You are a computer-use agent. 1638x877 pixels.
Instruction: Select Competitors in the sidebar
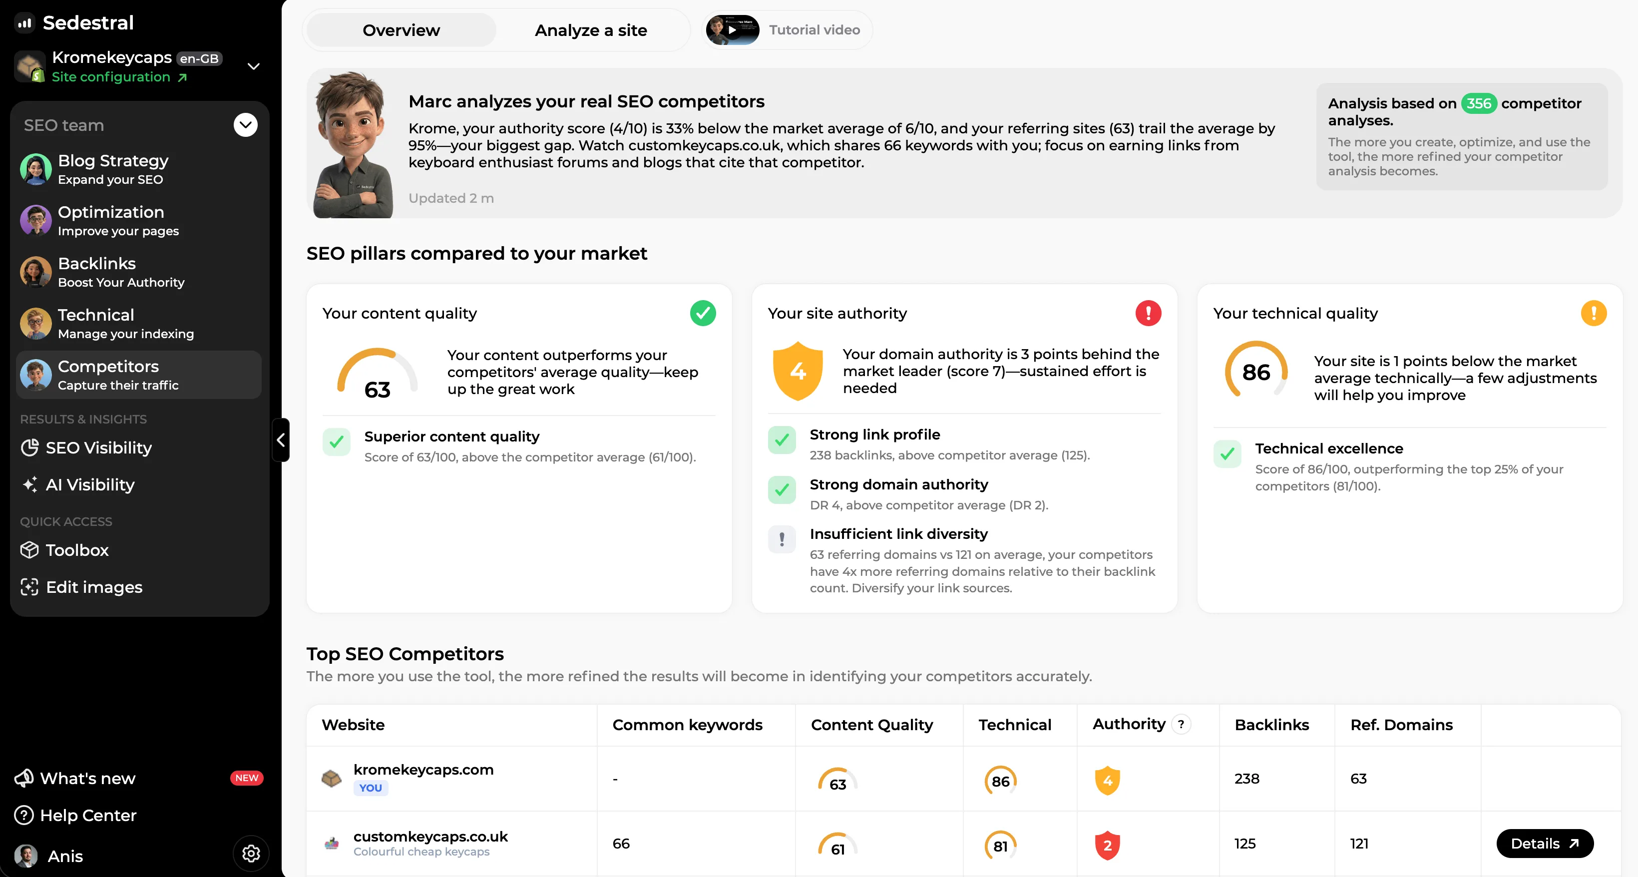139,375
